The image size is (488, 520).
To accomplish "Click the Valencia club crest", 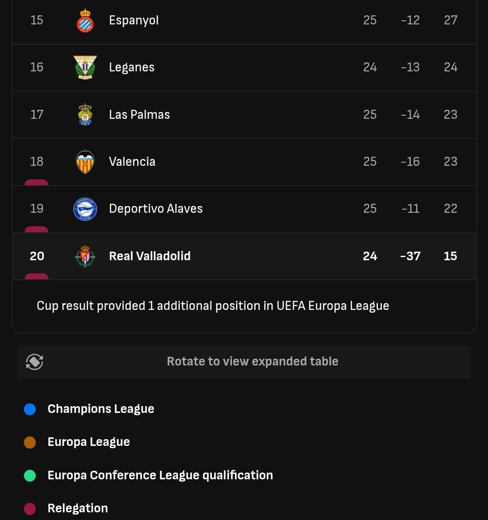I will pyautogui.click(x=85, y=162).
